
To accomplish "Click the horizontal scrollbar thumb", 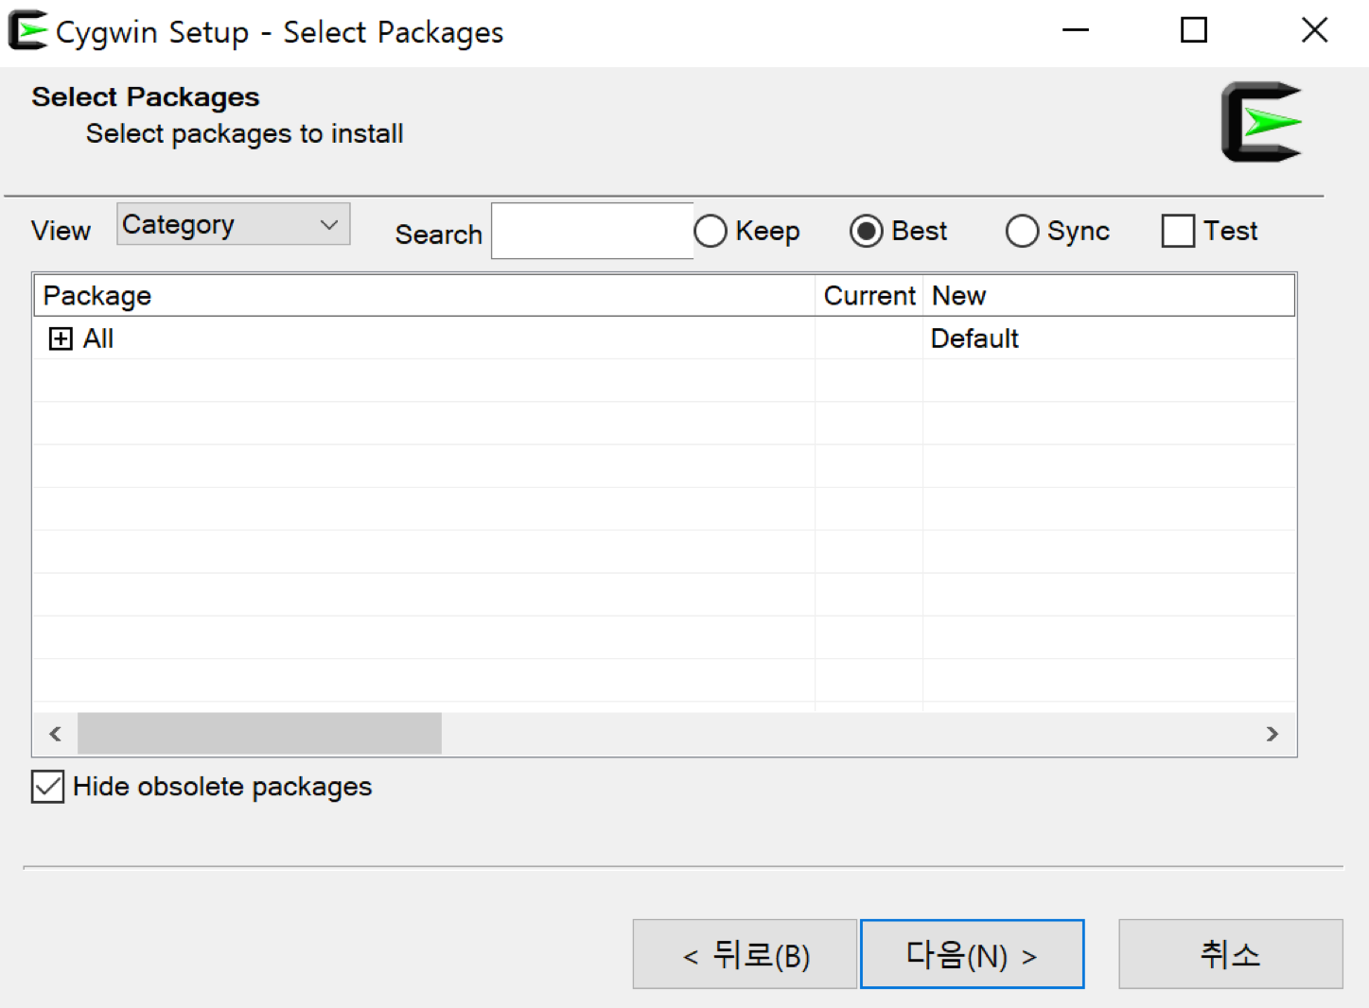I will tap(259, 734).
